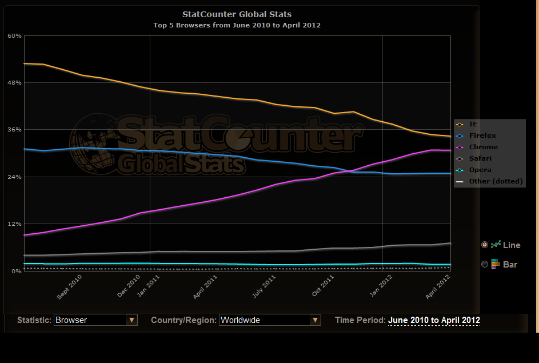The width and height of the screenshot is (539, 363).
Task: Click the gray Safari legend marker
Action: (x=460, y=158)
